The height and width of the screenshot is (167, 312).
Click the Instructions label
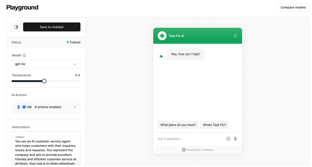(x=21, y=127)
